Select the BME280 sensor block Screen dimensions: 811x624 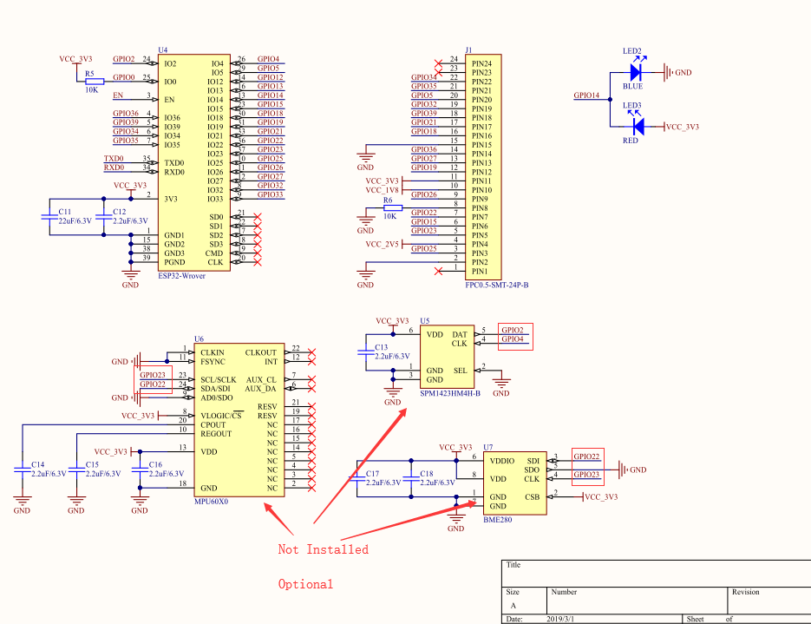coord(514,483)
